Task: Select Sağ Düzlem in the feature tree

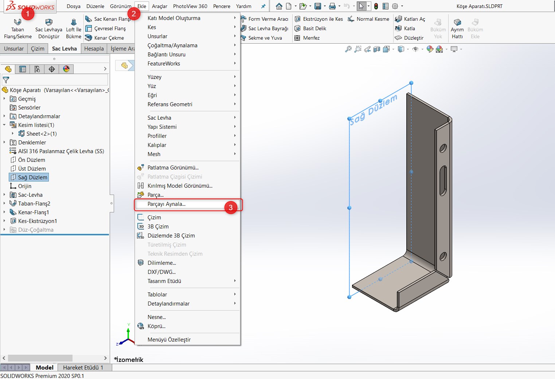Action: coord(29,177)
